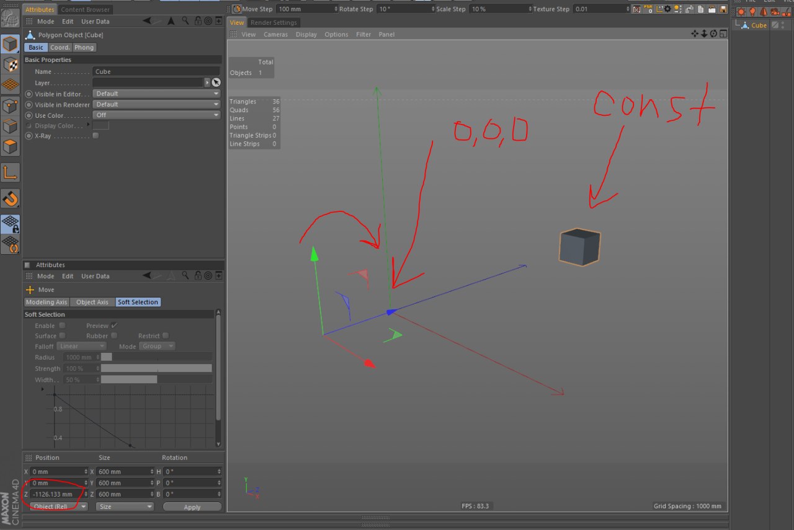Click the light bulb icon in Object Manager

(x=752, y=11)
